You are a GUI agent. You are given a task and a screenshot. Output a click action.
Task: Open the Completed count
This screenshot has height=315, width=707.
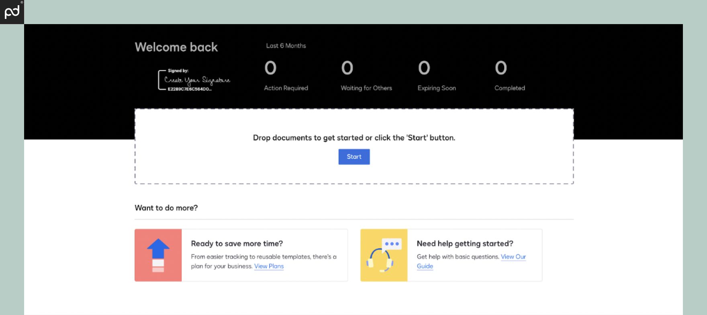(x=509, y=76)
